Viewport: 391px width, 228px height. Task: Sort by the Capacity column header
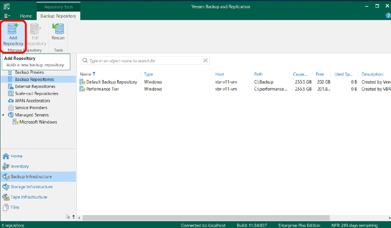tap(300, 74)
